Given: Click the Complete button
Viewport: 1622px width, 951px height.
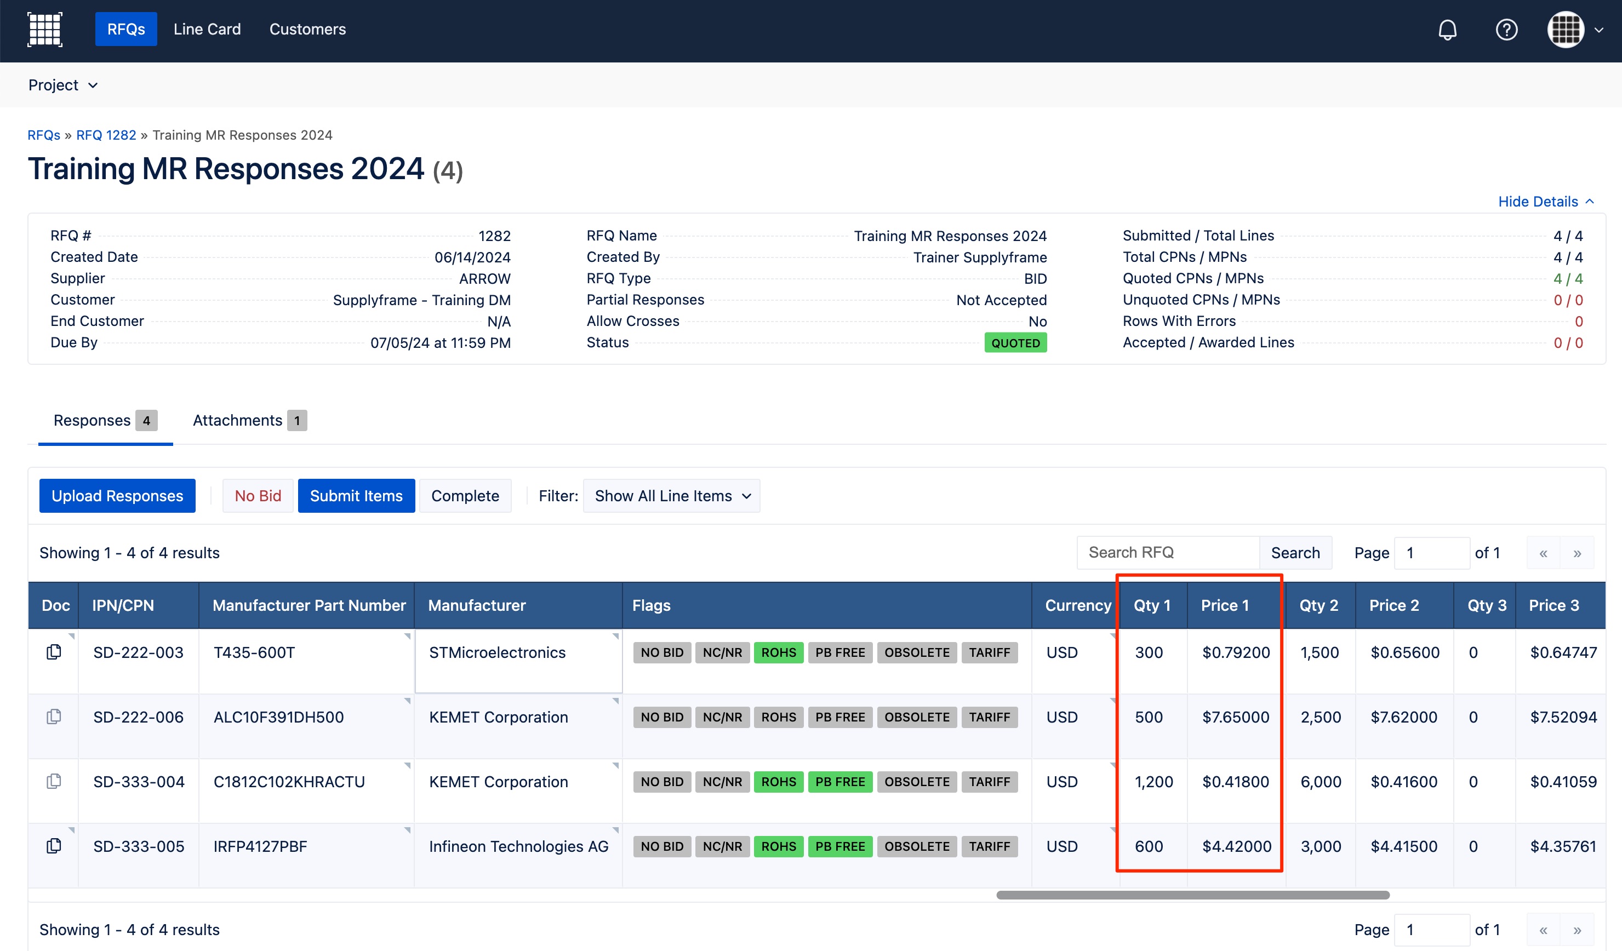Looking at the screenshot, I should click(465, 495).
